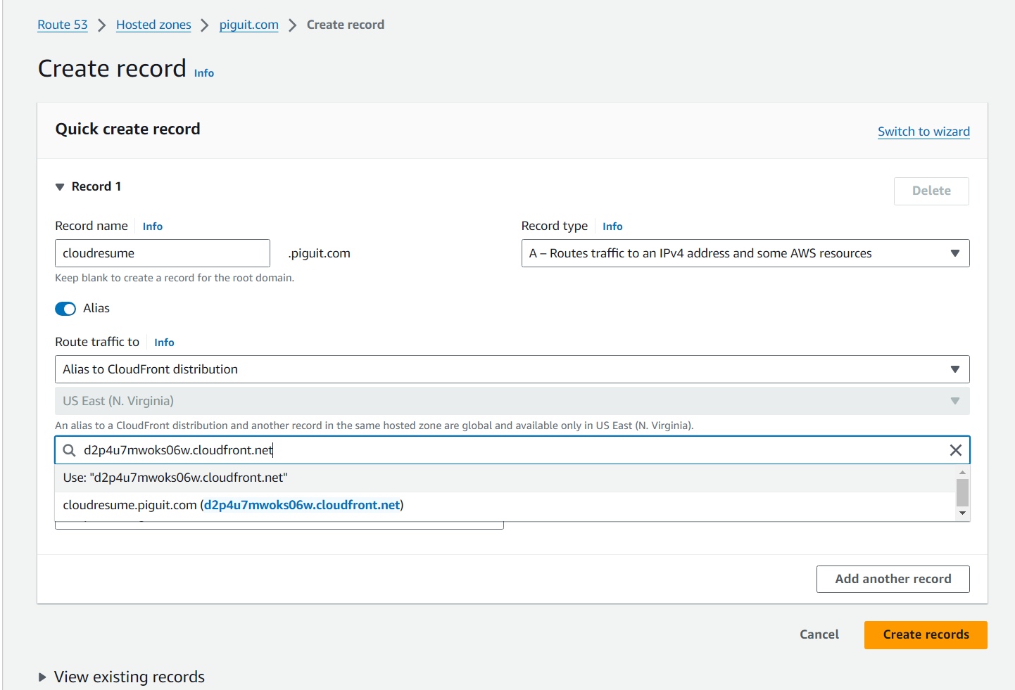This screenshot has height=690, width=1015.
Task: Click the search magnifier icon in distribution field
Action: [x=69, y=450]
